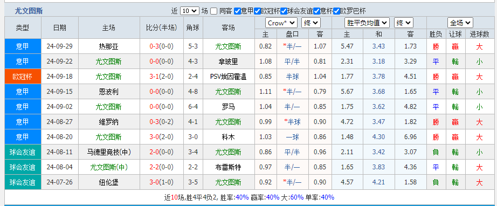Image resolution: width=497 pixels, height=206 pixels.
Task: Click corner count 6-4 in 罗马 row
Action: point(193,107)
